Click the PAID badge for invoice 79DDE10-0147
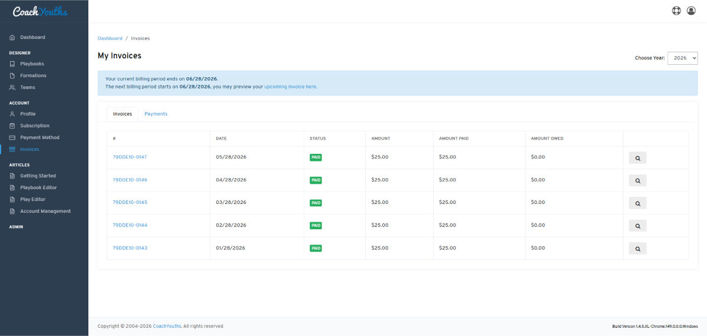Image resolution: width=707 pixels, height=336 pixels. 316,157
